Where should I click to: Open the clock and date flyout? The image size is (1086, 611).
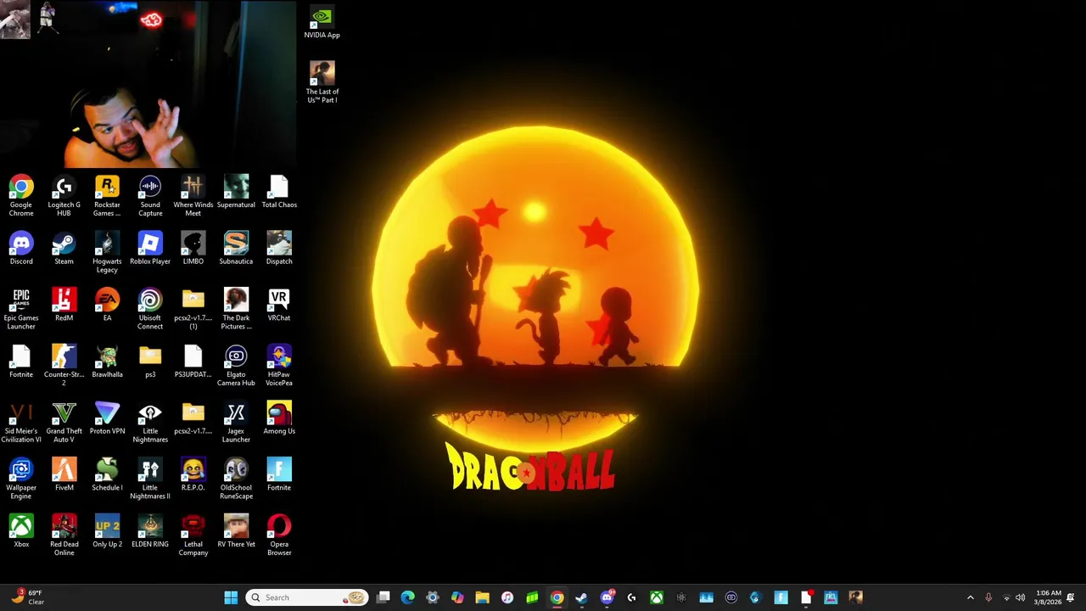pos(1048,597)
